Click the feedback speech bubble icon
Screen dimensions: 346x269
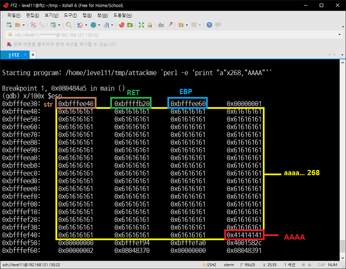pos(218,25)
